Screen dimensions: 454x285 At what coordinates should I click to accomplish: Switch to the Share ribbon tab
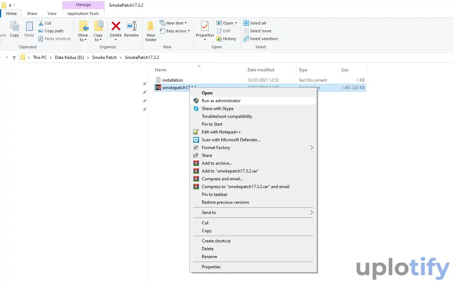[32, 13]
